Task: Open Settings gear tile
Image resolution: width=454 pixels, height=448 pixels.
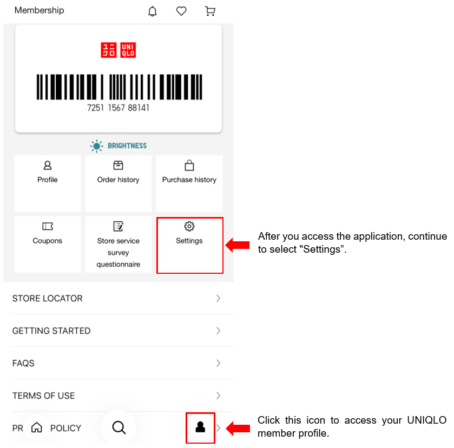Action: (x=189, y=245)
